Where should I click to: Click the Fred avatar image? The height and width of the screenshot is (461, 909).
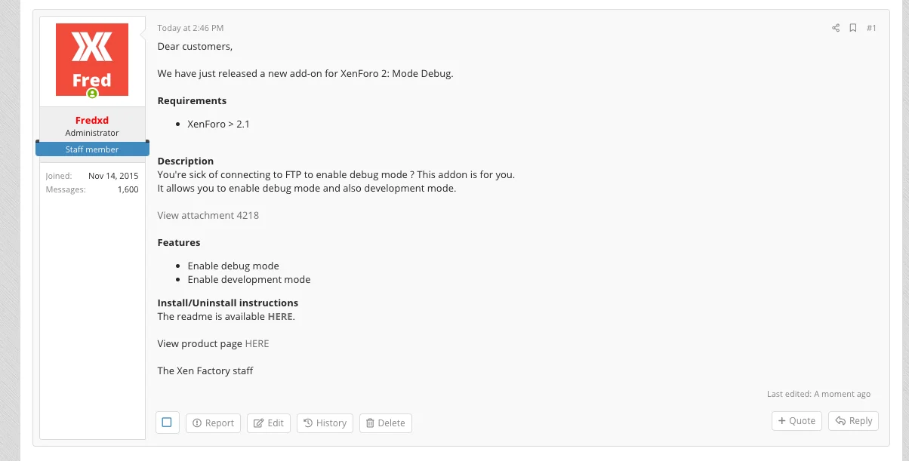[92, 59]
